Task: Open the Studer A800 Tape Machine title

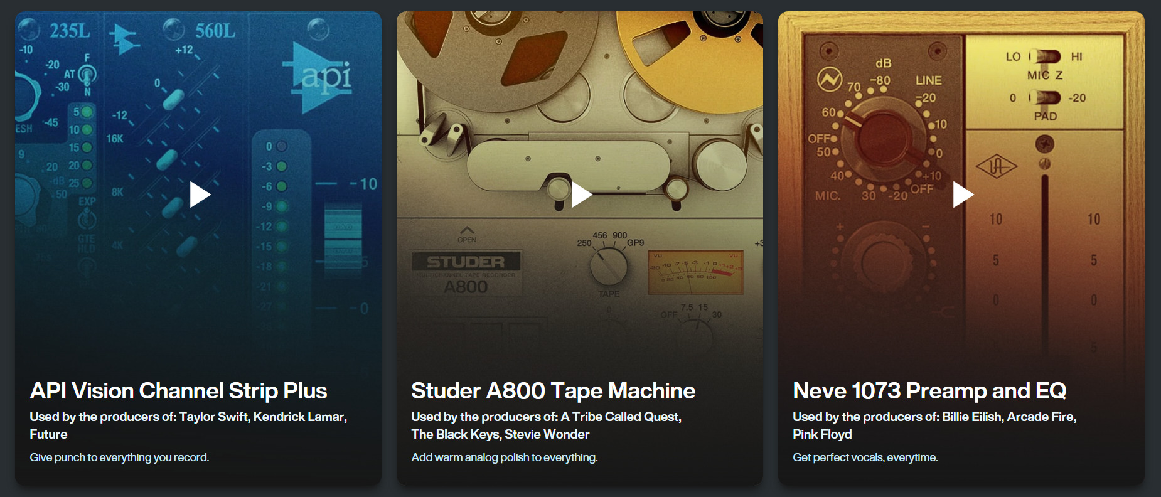Action: pos(553,391)
